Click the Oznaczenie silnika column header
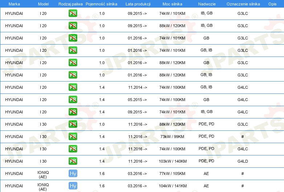 [243, 4]
